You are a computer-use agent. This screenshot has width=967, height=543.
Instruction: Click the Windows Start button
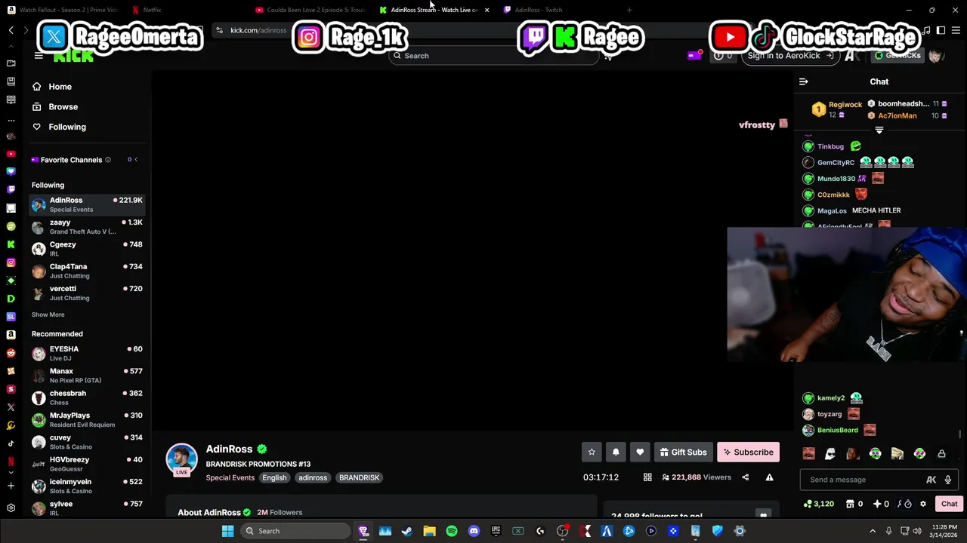coord(227,531)
